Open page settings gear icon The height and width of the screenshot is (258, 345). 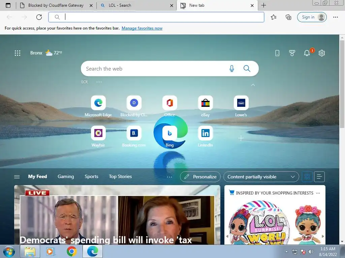tap(322, 53)
